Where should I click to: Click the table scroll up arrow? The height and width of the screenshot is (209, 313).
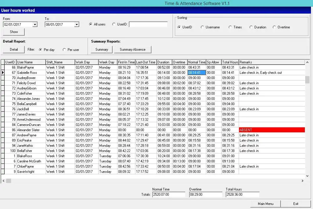pyautogui.click(x=307, y=62)
